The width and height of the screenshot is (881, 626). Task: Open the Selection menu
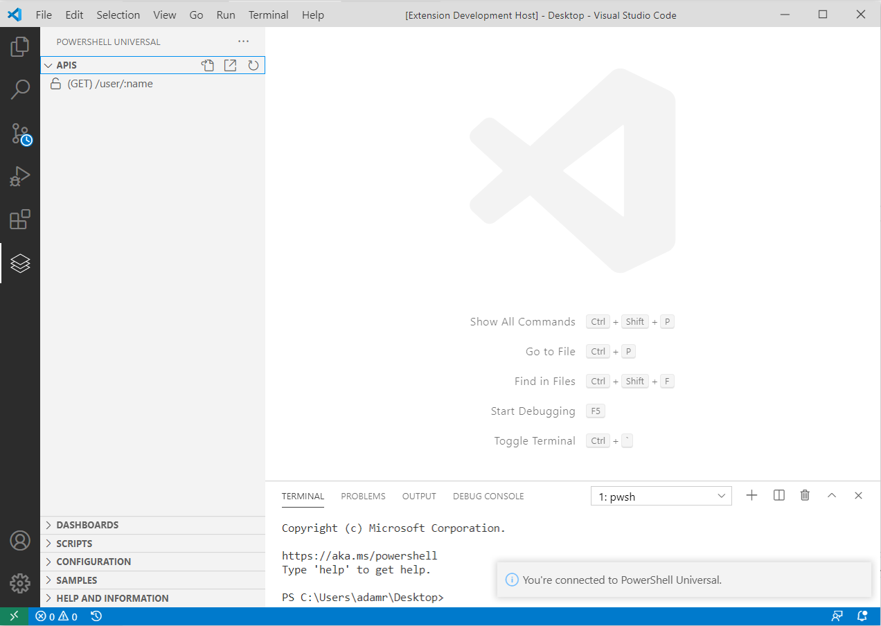[x=118, y=15]
